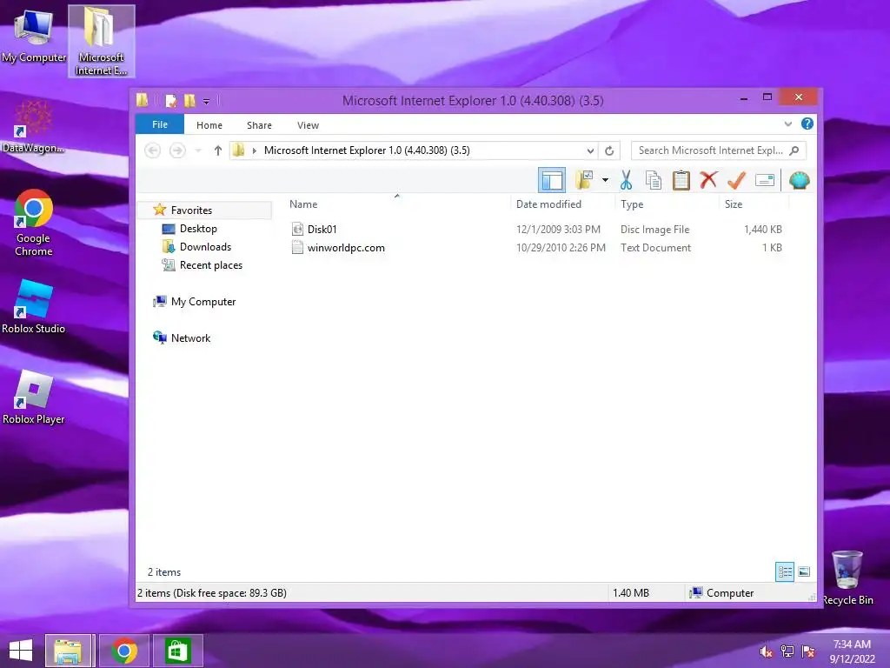Select My Computer in navigation pane

click(203, 302)
